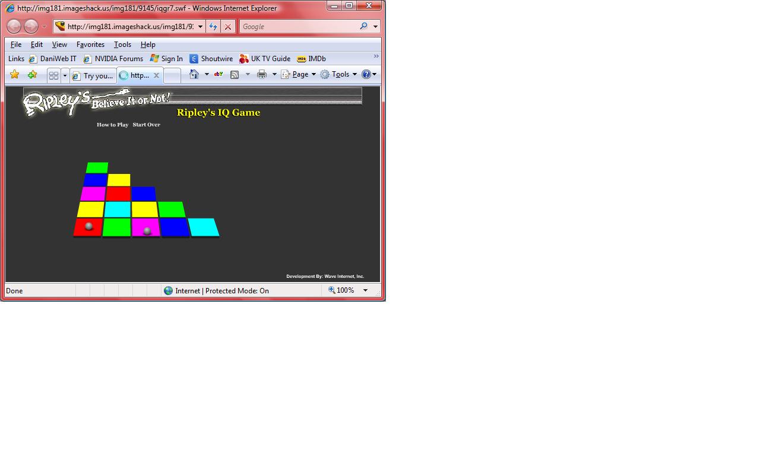Open the NVIDIA Forums link
Viewport: 760px width, 475px height.
point(113,59)
